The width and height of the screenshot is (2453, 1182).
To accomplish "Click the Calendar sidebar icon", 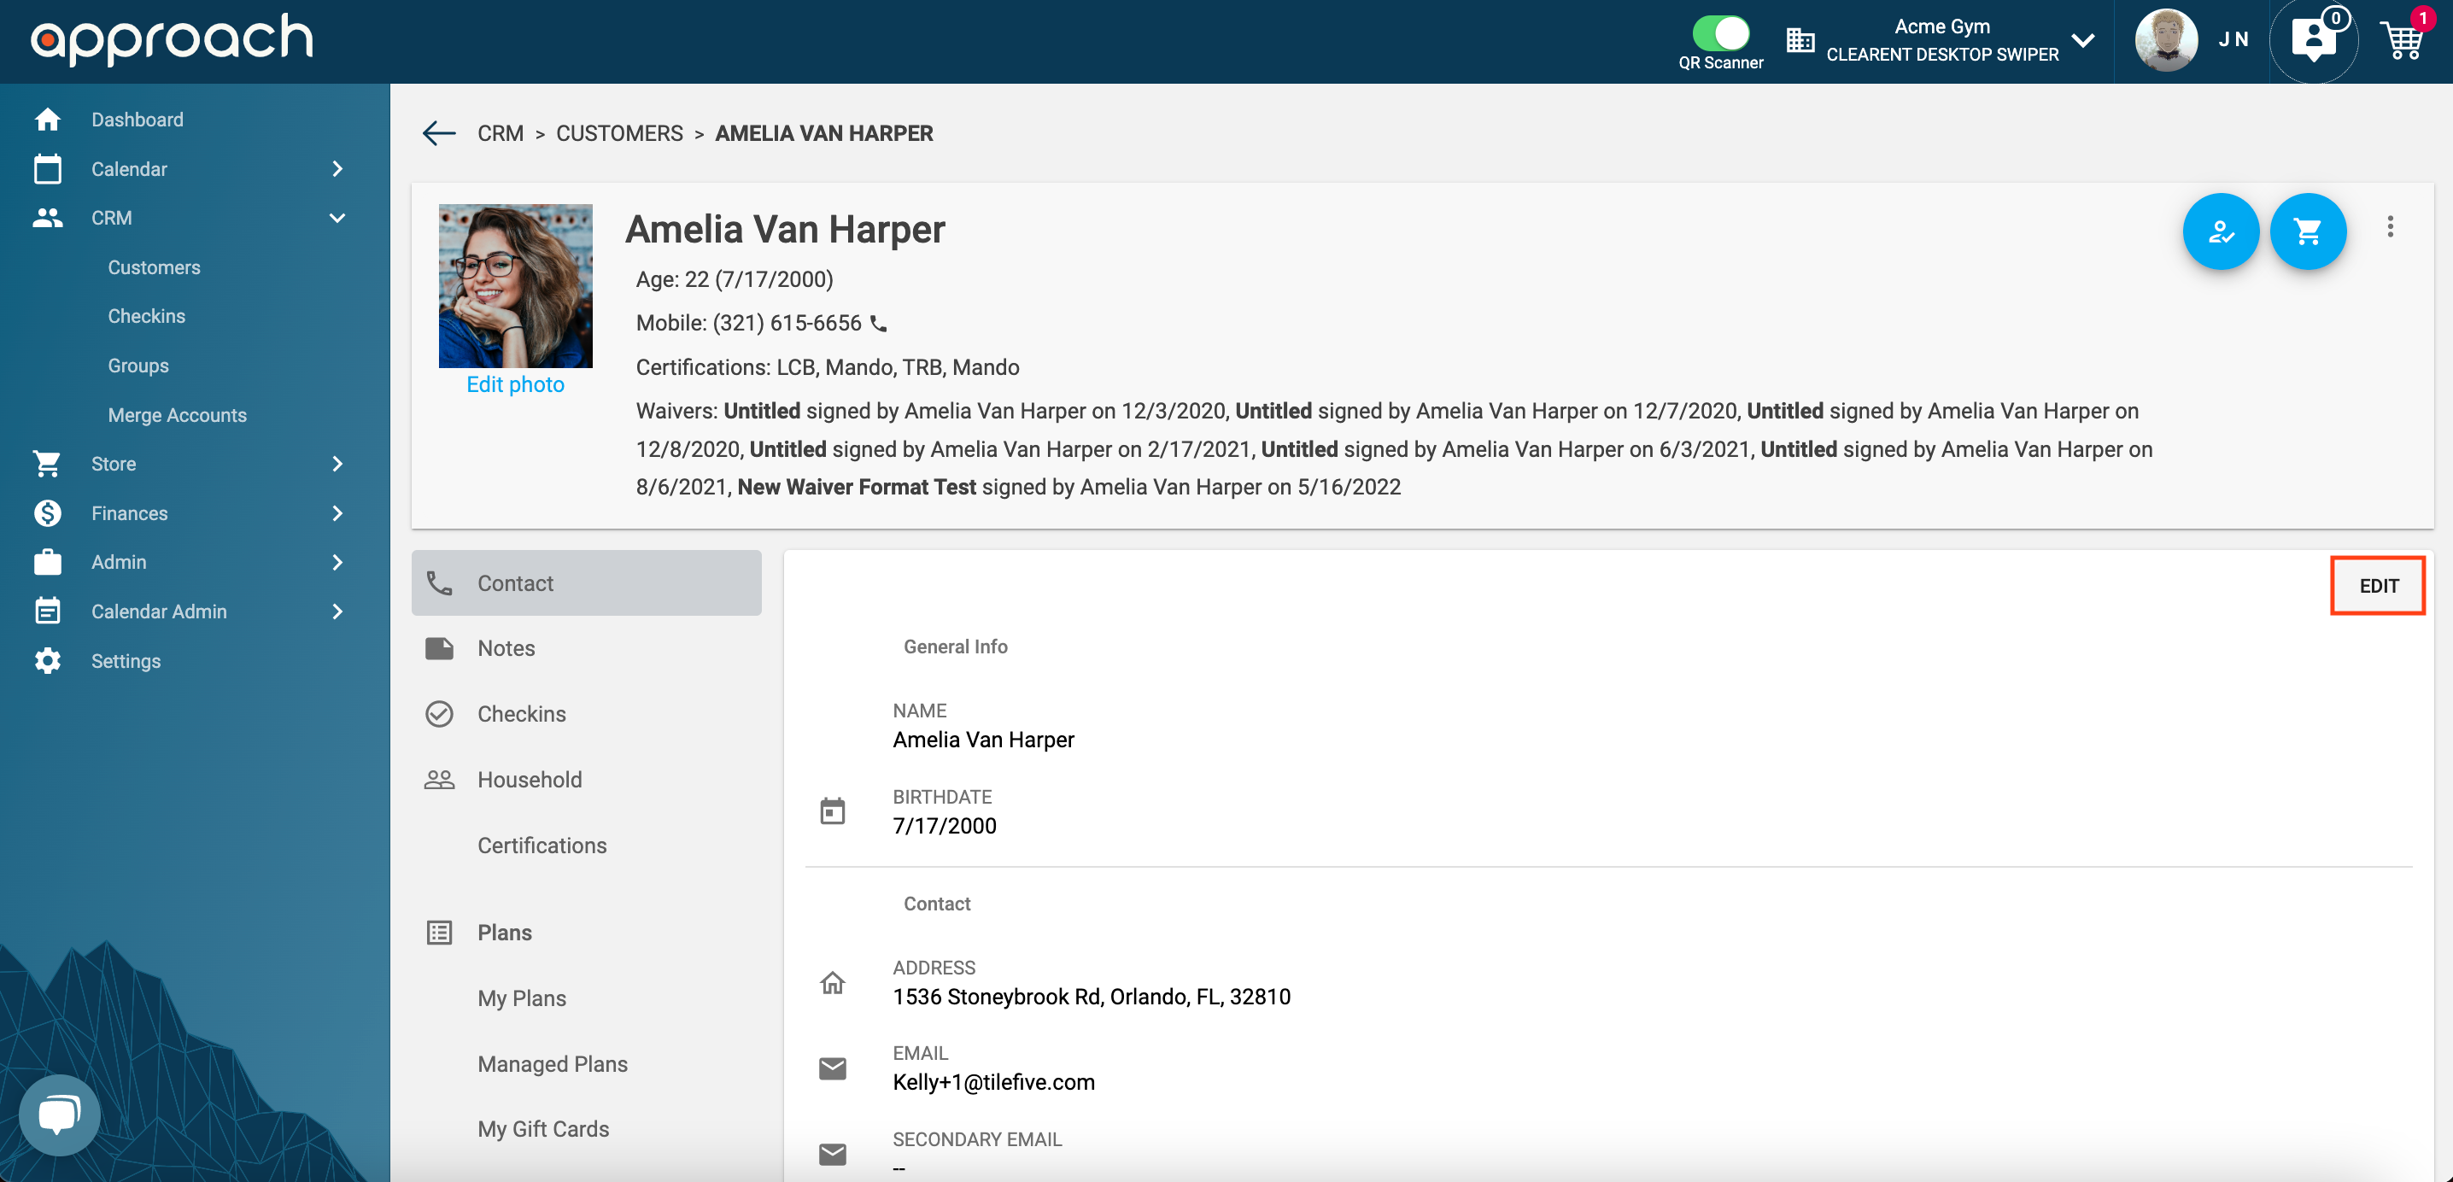I will (47, 168).
